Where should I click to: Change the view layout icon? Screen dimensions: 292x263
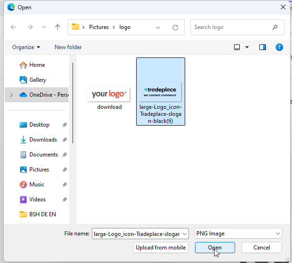pos(236,47)
